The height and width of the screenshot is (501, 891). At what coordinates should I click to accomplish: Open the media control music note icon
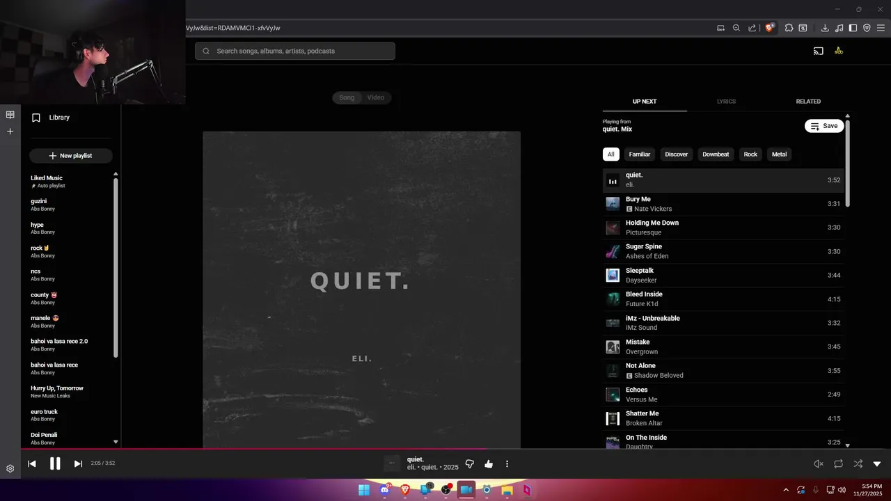839,28
